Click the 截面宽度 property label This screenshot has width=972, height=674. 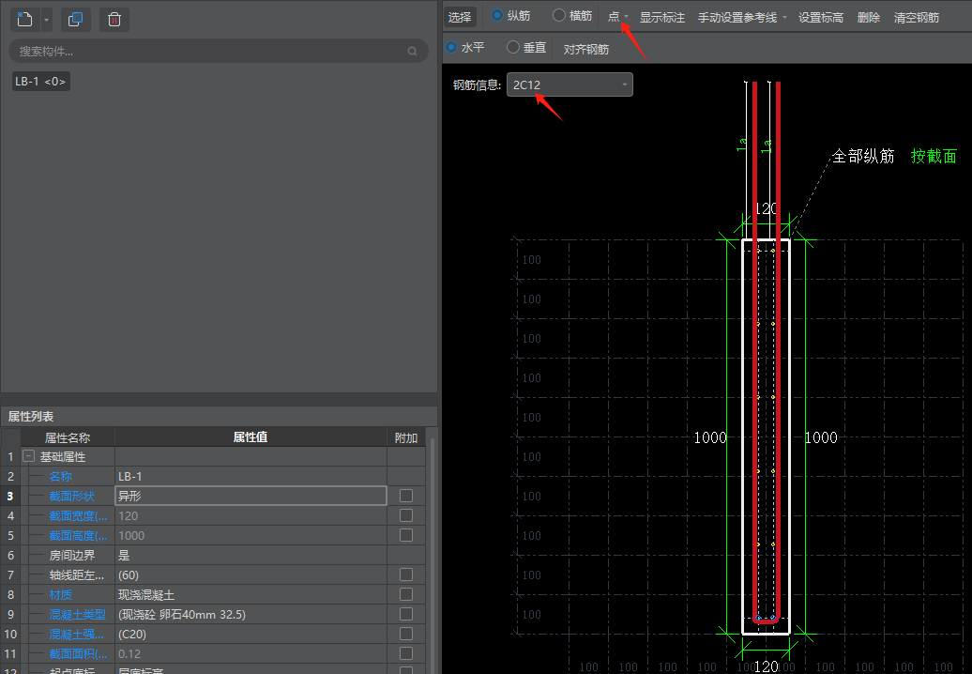point(78,516)
